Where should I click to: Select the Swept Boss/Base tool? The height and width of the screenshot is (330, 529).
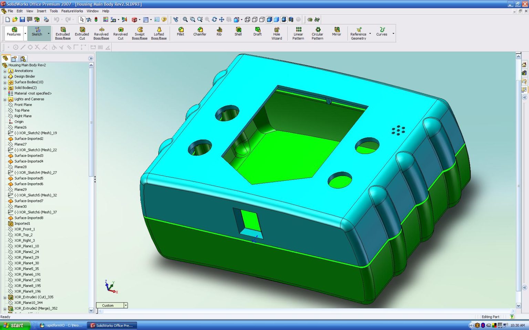pos(139,33)
